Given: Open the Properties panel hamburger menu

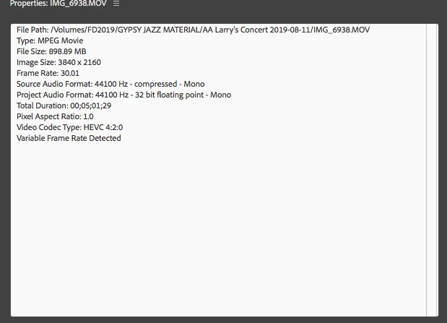Looking at the screenshot, I should pos(116,4).
